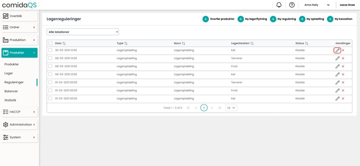Open the Alle lokationer location dropdown
The image size is (360, 166).
click(x=83, y=32)
